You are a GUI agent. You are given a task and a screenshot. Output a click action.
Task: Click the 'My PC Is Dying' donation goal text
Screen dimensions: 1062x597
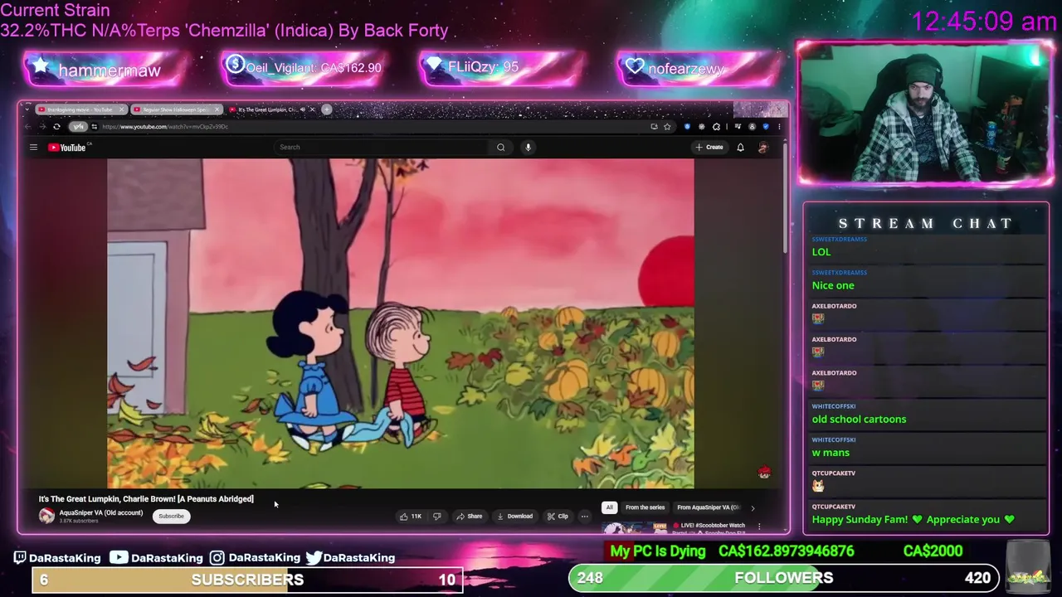click(657, 551)
